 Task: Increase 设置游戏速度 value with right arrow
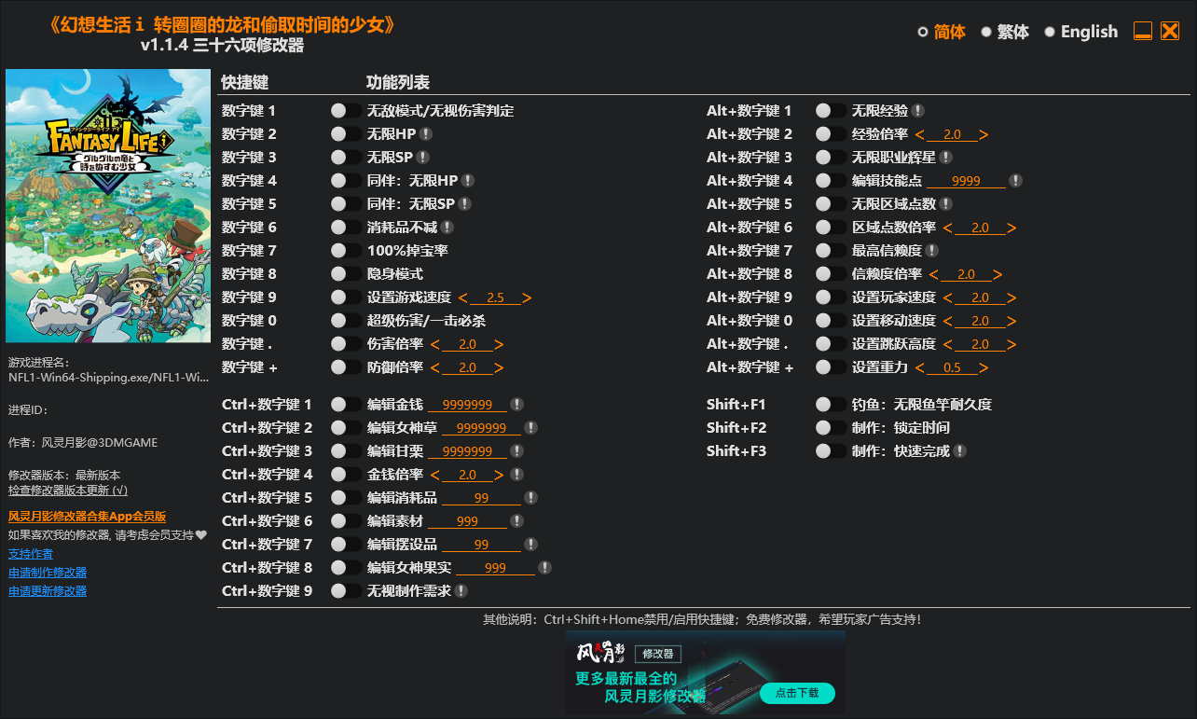[x=527, y=298]
